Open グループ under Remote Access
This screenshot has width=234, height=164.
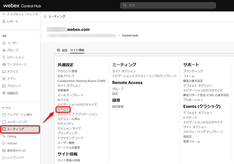(x=118, y=89)
